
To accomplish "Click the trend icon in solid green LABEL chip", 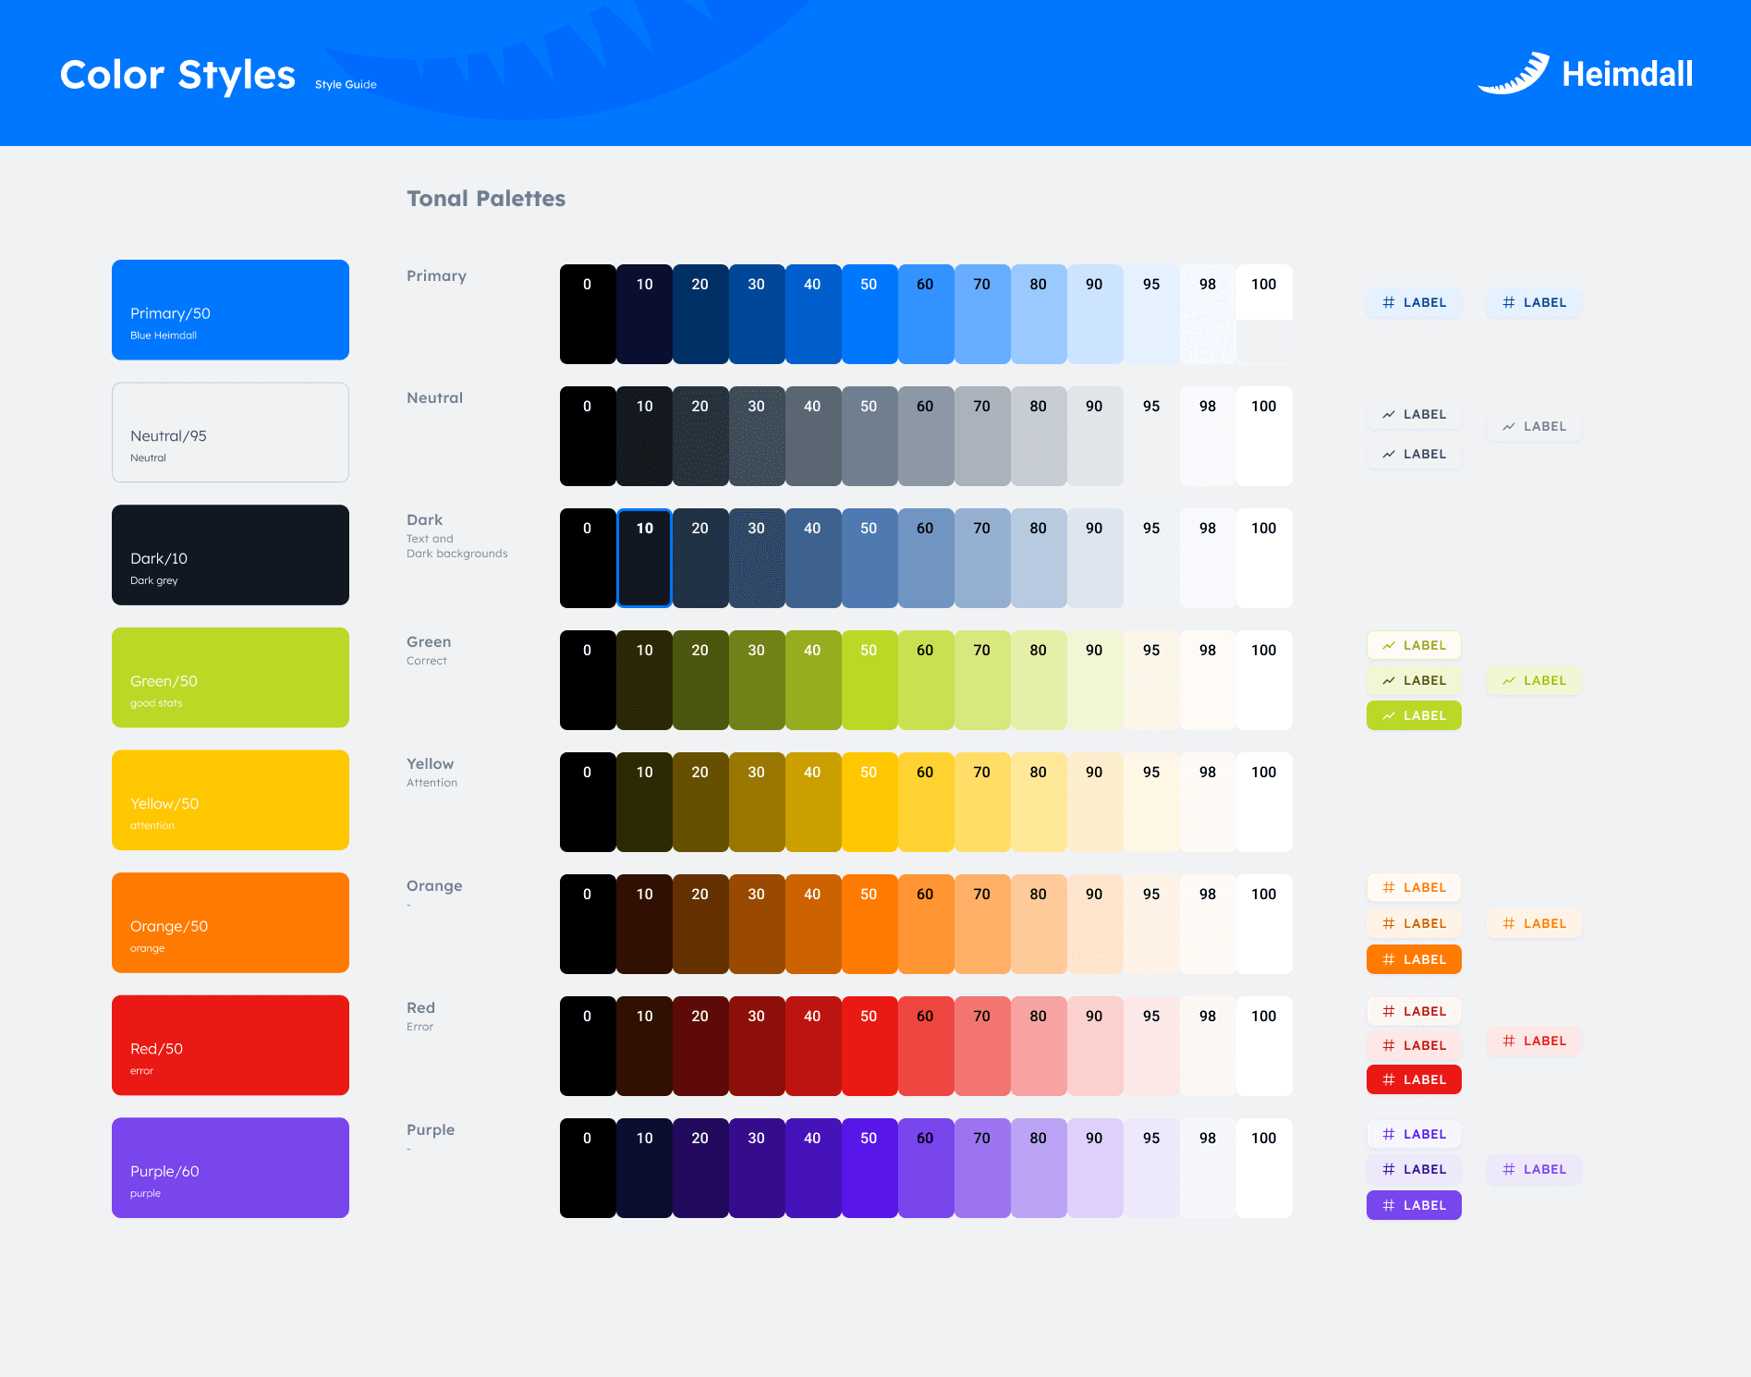I will 1388,715.
